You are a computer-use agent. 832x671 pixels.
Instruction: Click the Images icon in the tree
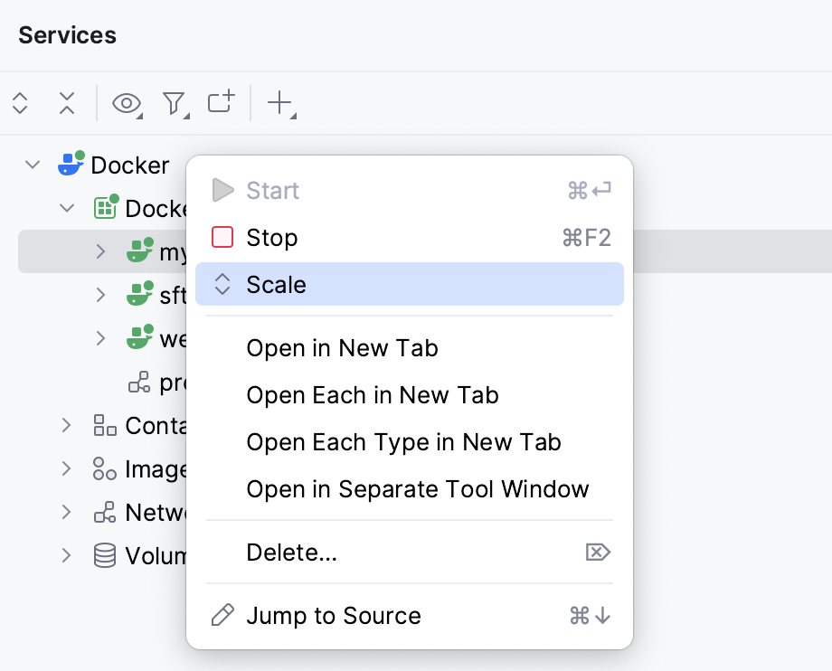(x=104, y=468)
